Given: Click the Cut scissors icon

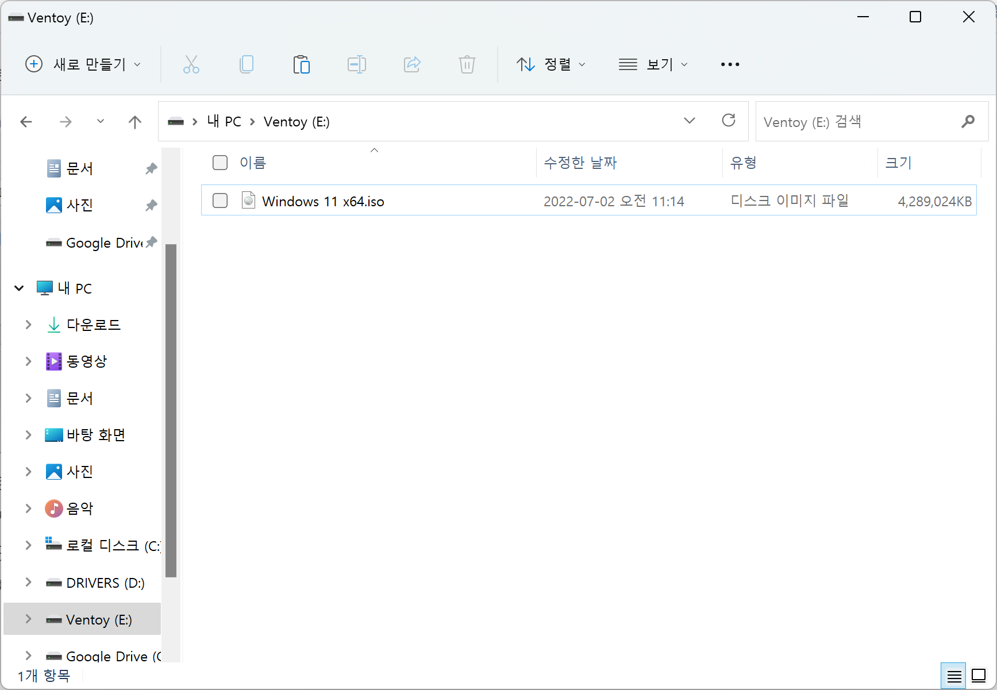Looking at the screenshot, I should tap(191, 64).
